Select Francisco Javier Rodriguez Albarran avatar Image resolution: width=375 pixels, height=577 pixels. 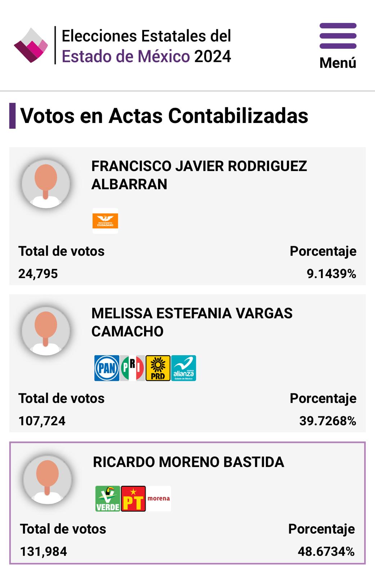pyautogui.click(x=46, y=184)
